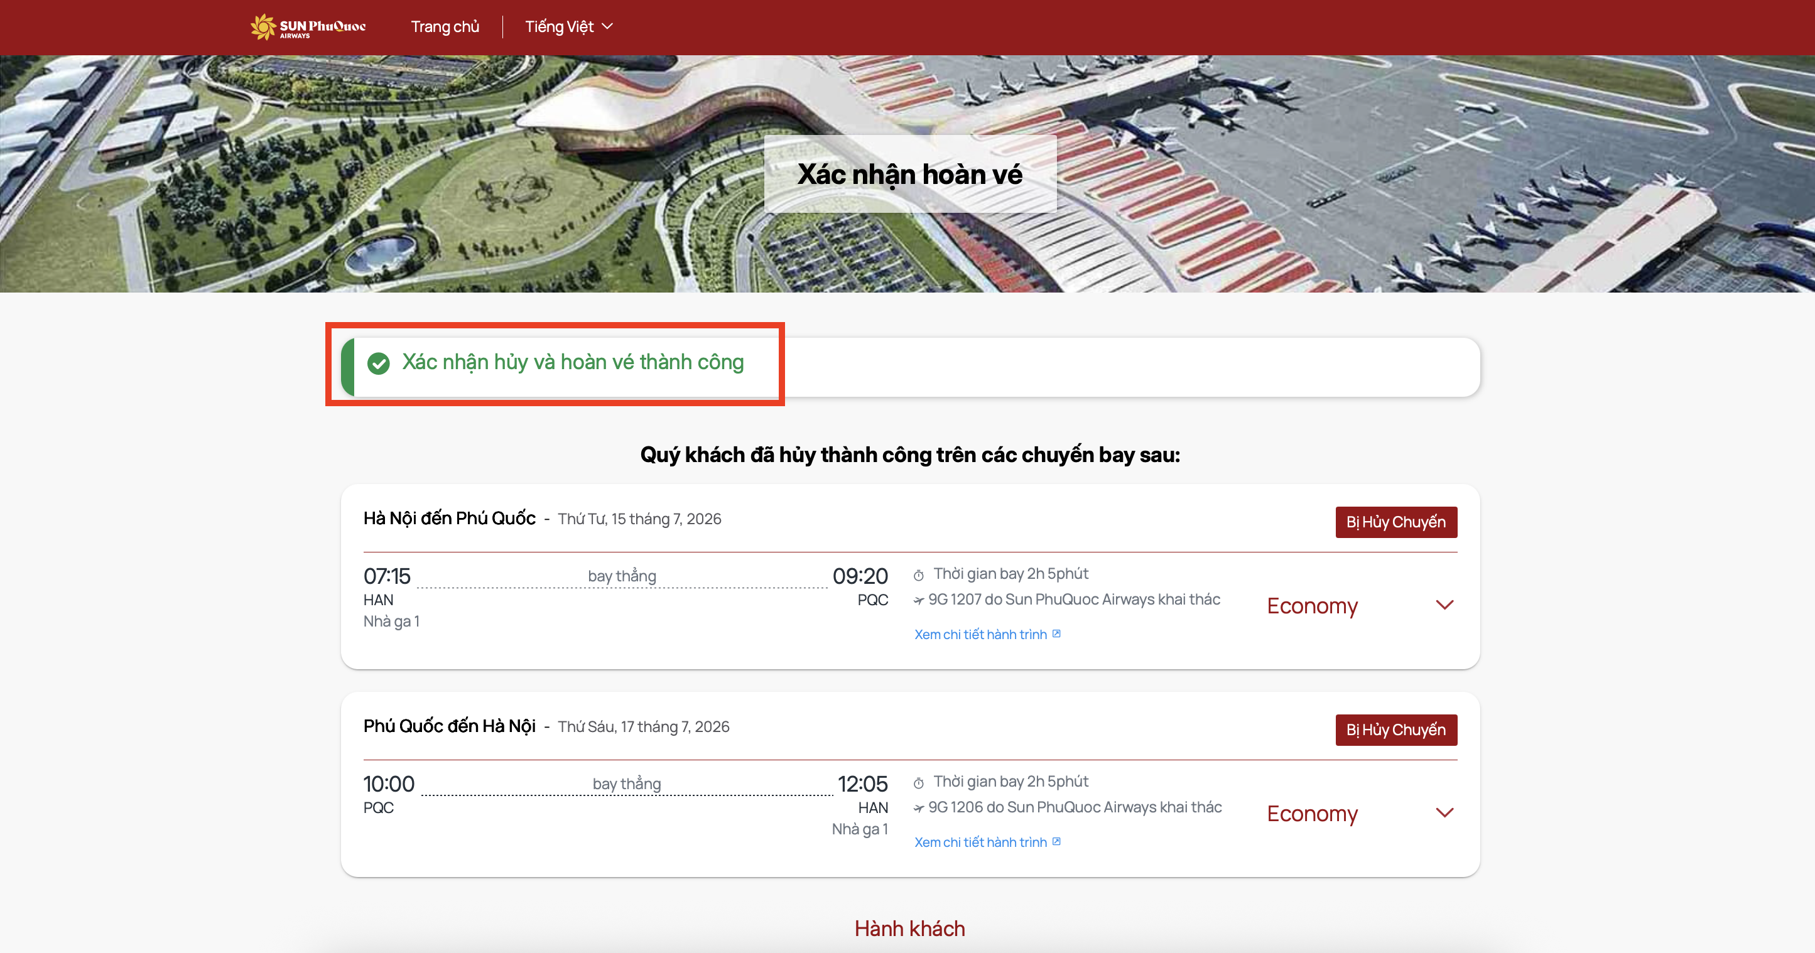
Task: Click the Tiếng Việt language menu label
Action: 560,27
